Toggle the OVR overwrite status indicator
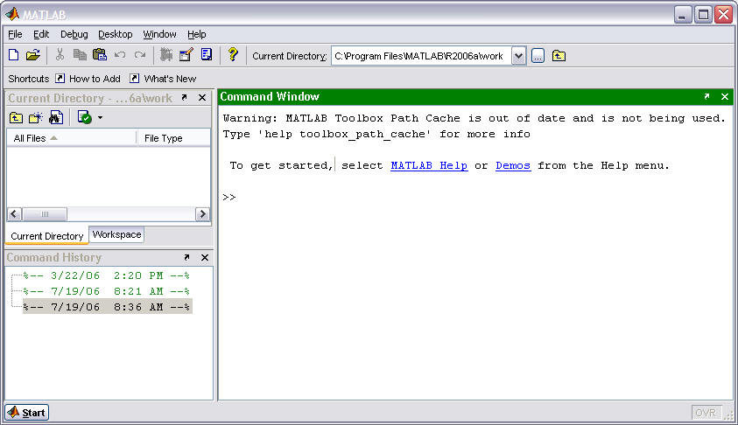The image size is (738, 425). 706,413
